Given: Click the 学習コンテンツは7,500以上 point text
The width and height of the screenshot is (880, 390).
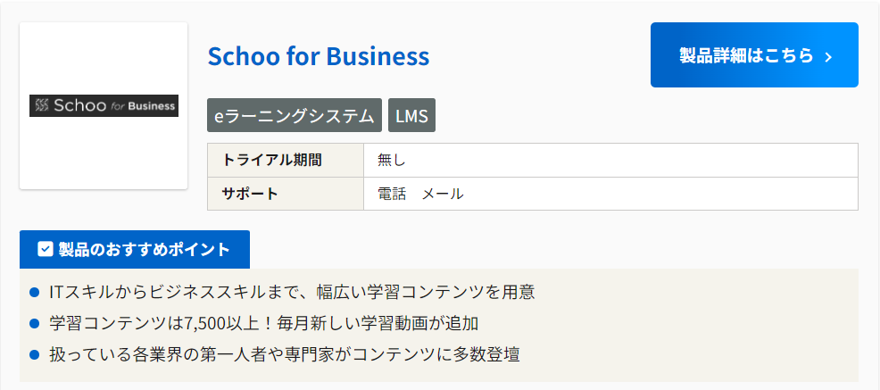Looking at the screenshot, I should pyautogui.click(x=270, y=323).
